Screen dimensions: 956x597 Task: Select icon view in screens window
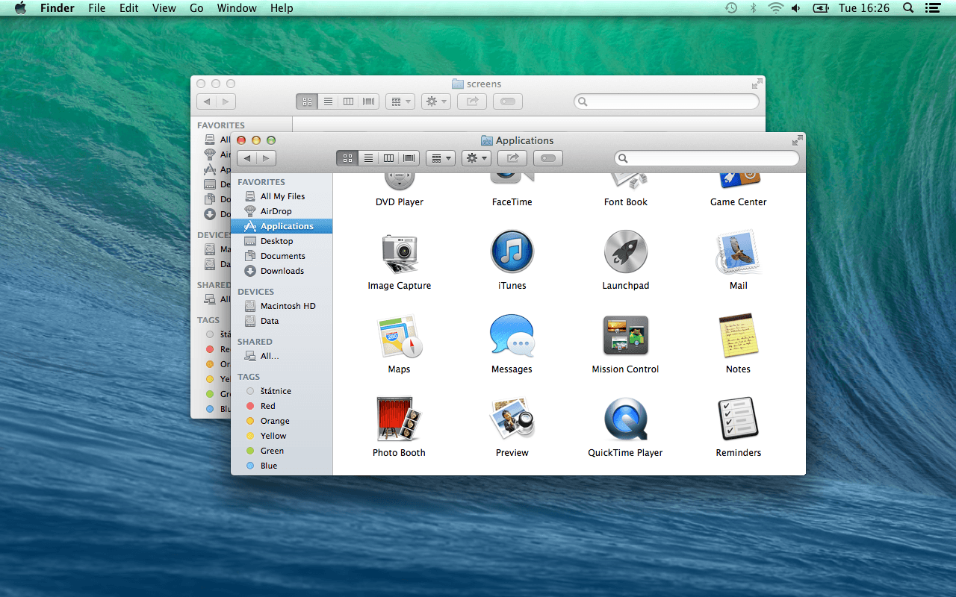pos(307,101)
